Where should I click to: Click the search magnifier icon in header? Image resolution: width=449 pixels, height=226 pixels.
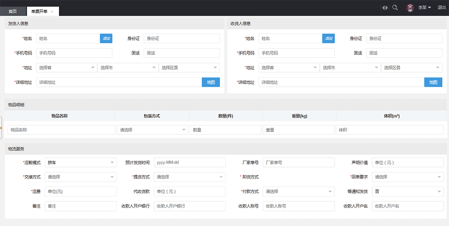(x=395, y=8)
